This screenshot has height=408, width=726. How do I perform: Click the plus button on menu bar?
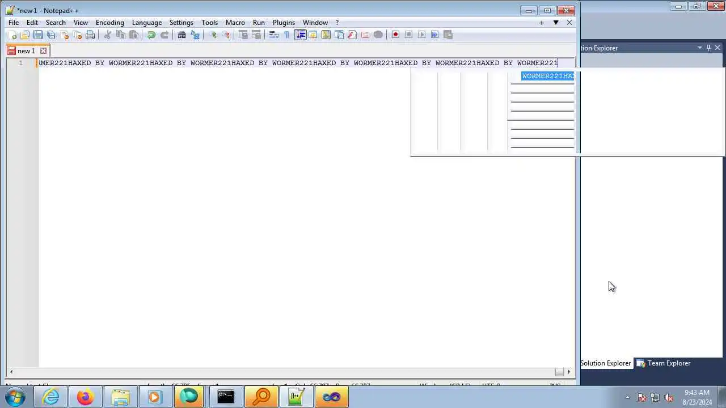(542, 23)
